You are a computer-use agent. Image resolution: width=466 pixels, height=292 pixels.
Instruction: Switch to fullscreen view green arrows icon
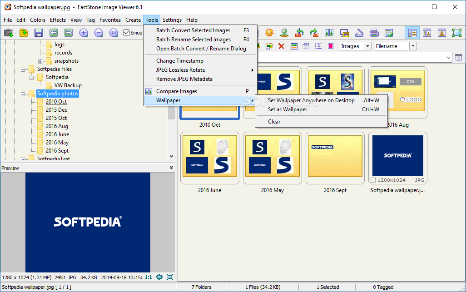coord(457,33)
